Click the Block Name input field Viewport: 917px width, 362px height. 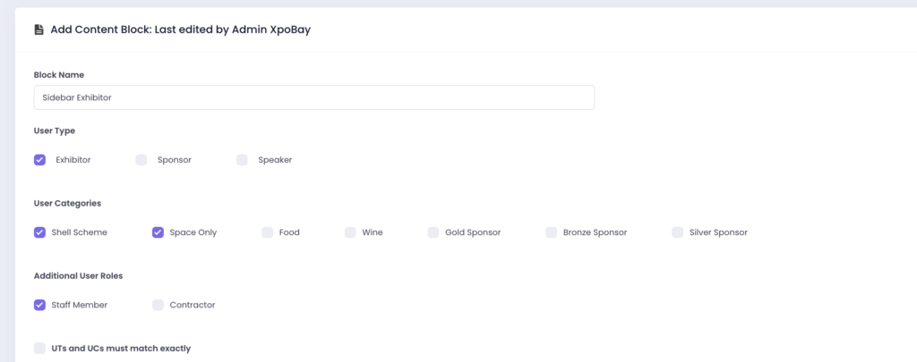pyautogui.click(x=313, y=97)
